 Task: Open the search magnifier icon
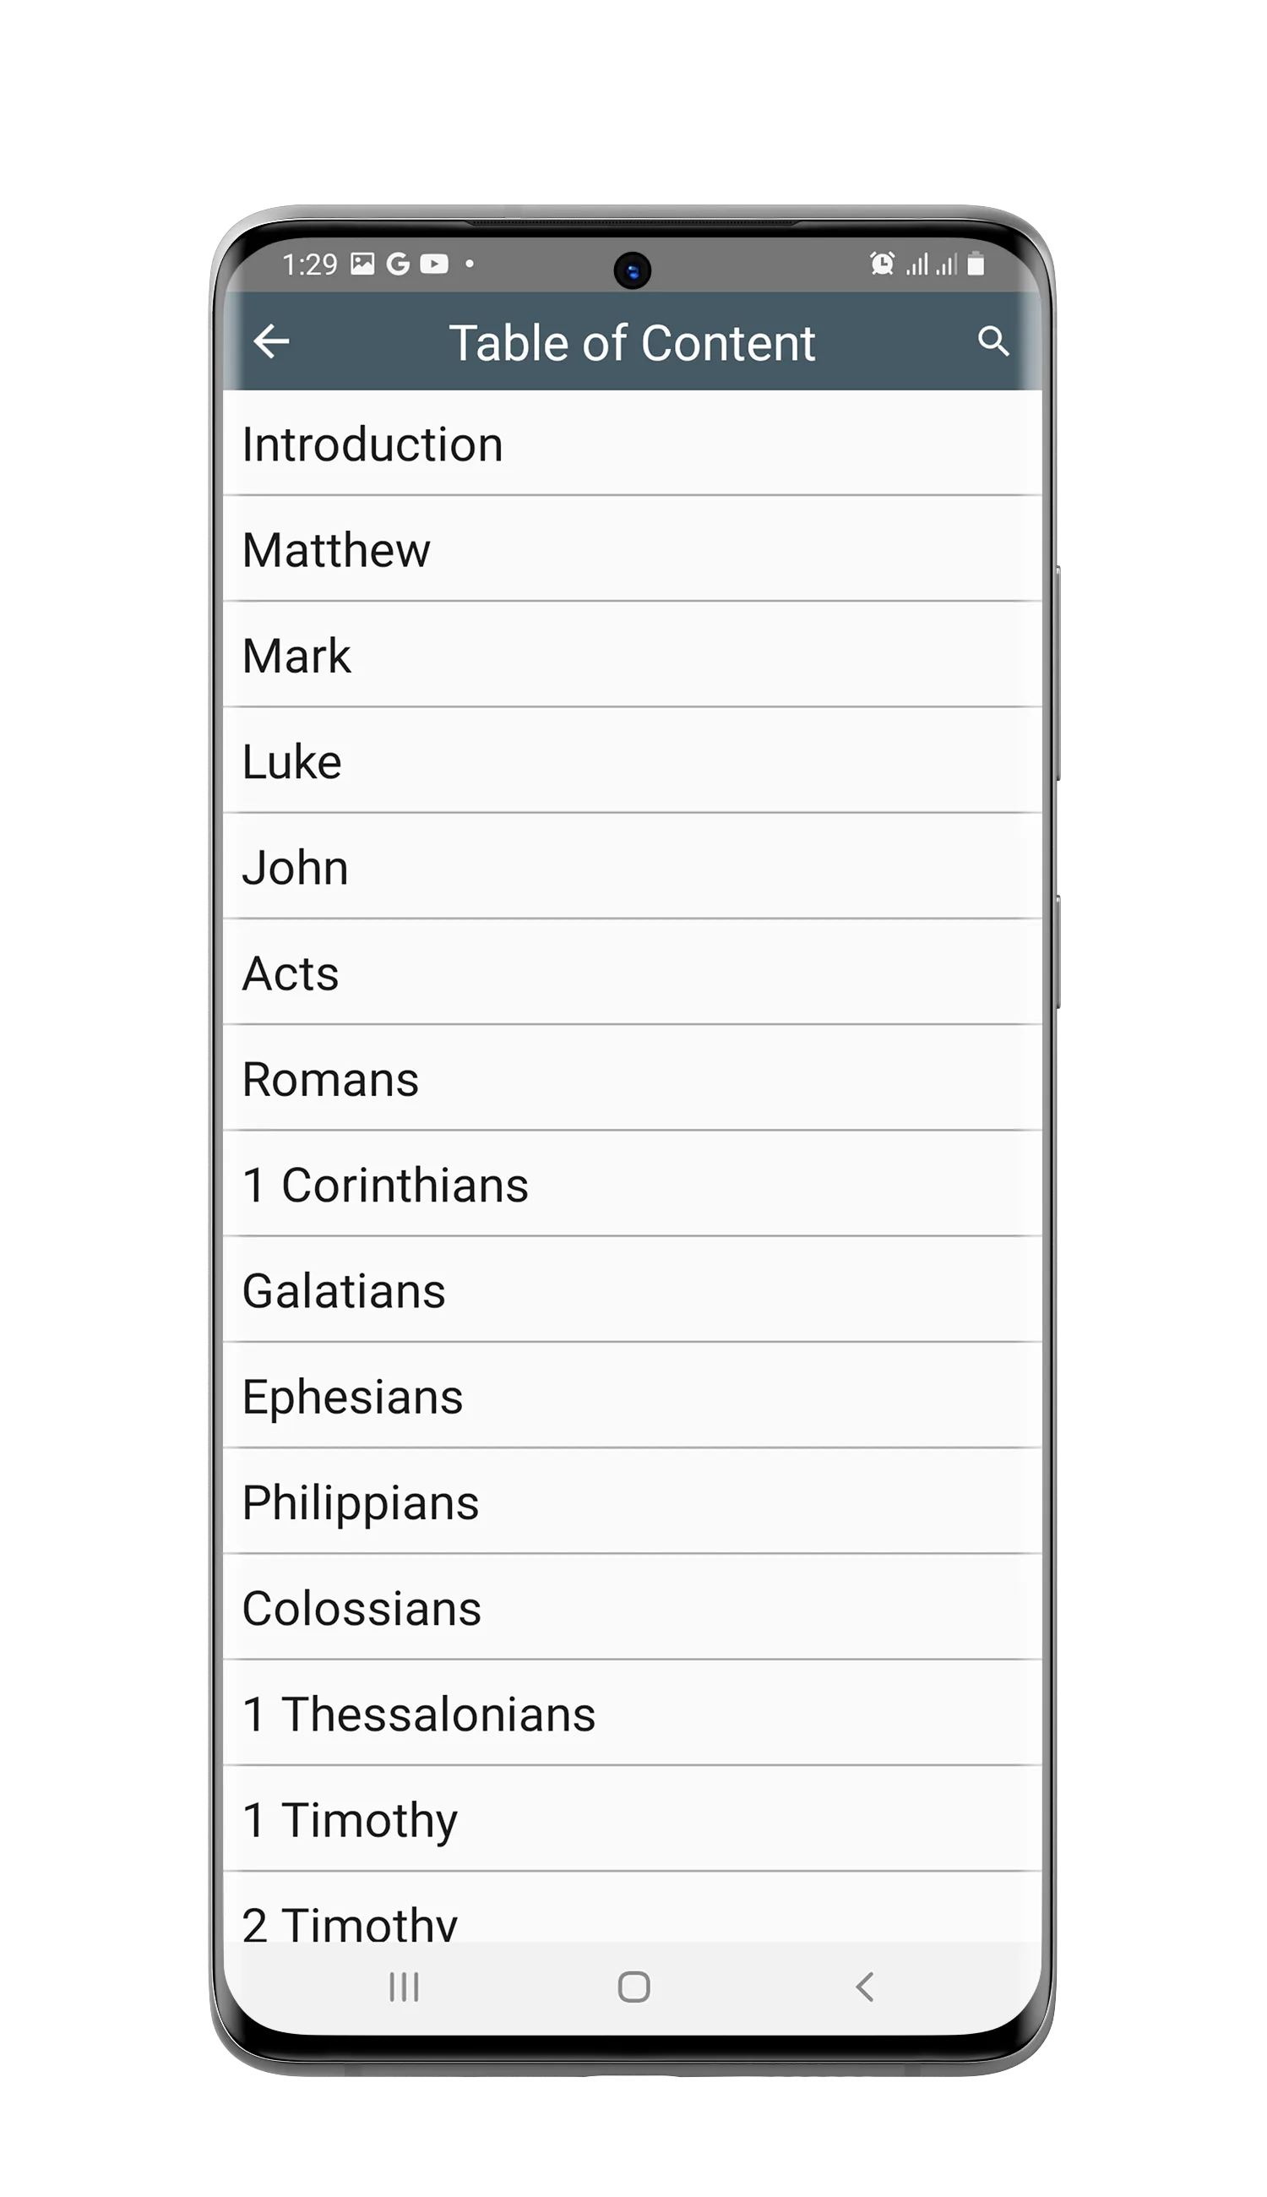[992, 341]
